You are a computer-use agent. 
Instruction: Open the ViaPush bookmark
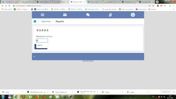(21, 9)
